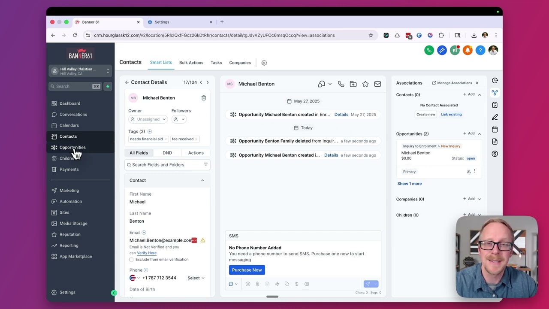This screenshot has width=549, height=309.
Task: Open the Bulk Actions tab
Action: [191, 63]
